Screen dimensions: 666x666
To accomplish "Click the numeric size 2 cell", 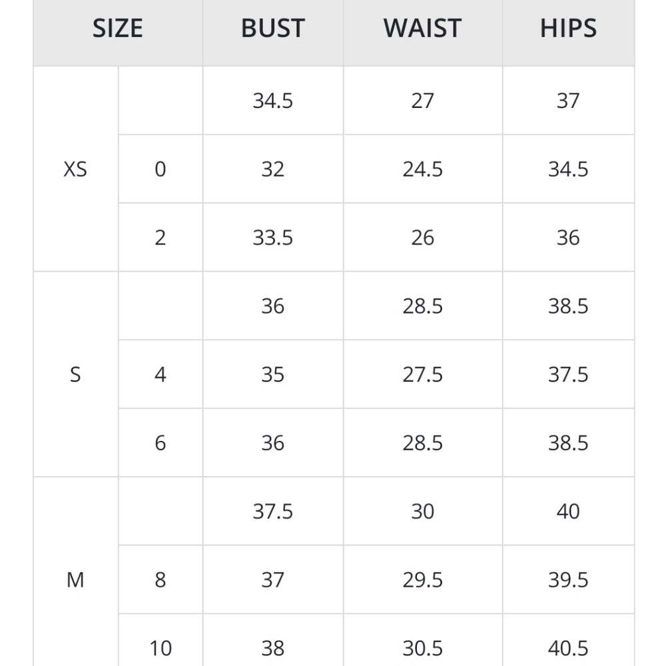I will click(x=160, y=238).
